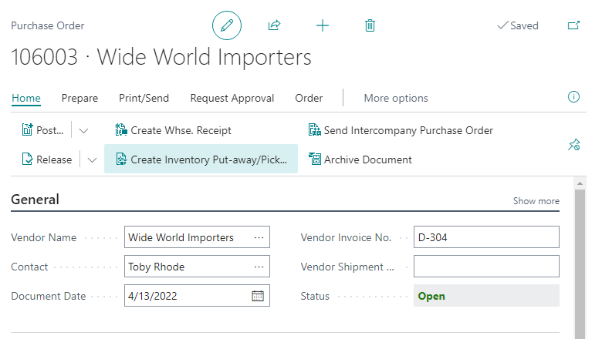
Task: Open the Request Approval tab
Action: pos(232,98)
